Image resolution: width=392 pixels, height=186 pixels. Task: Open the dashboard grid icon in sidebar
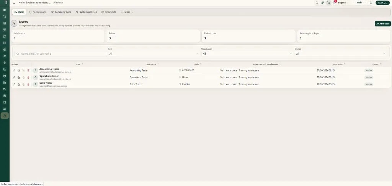[5, 10]
